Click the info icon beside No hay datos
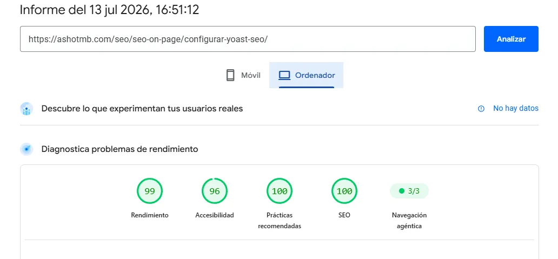This screenshot has height=259, width=558. click(481, 109)
